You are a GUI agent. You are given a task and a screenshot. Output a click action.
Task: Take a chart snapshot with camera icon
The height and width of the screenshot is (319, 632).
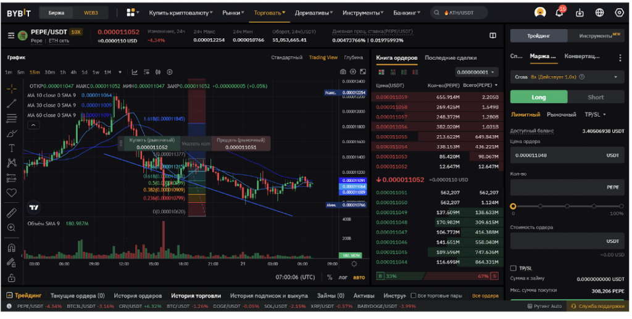pos(343,72)
